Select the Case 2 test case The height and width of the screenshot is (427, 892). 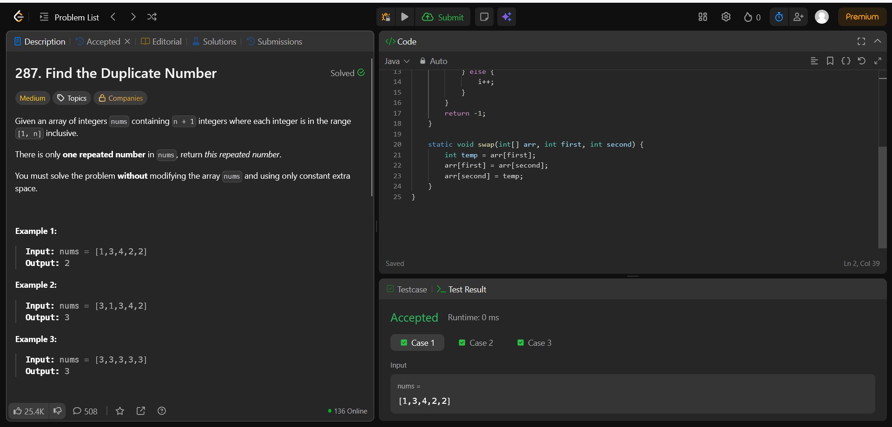(x=476, y=343)
